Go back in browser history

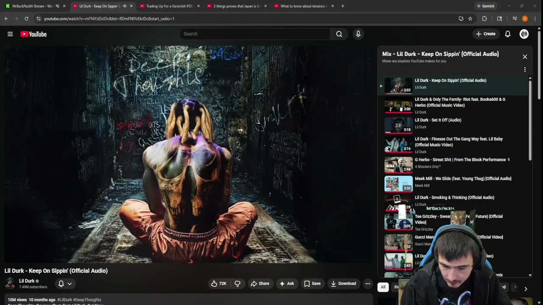click(6, 19)
